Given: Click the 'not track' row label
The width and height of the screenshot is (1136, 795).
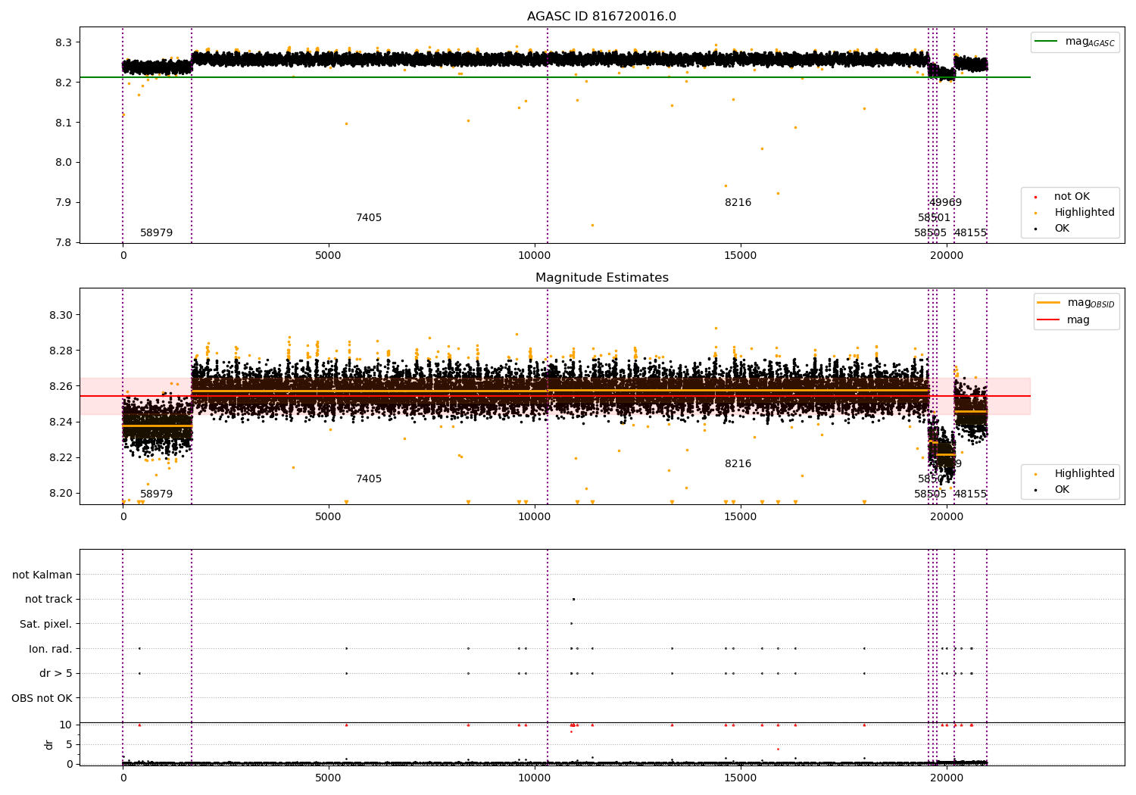Looking at the screenshot, I should (48, 600).
